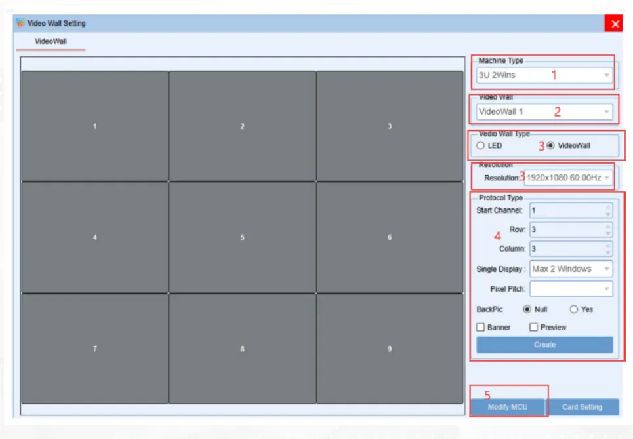Screen dimensions: 633x439
Task: Increase the Start Channel value
Action: pos(607,207)
